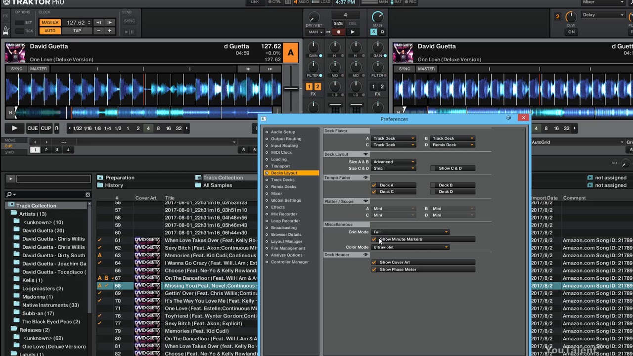Open the Mixer layout dropdown at top right

[x=603, y=2]
